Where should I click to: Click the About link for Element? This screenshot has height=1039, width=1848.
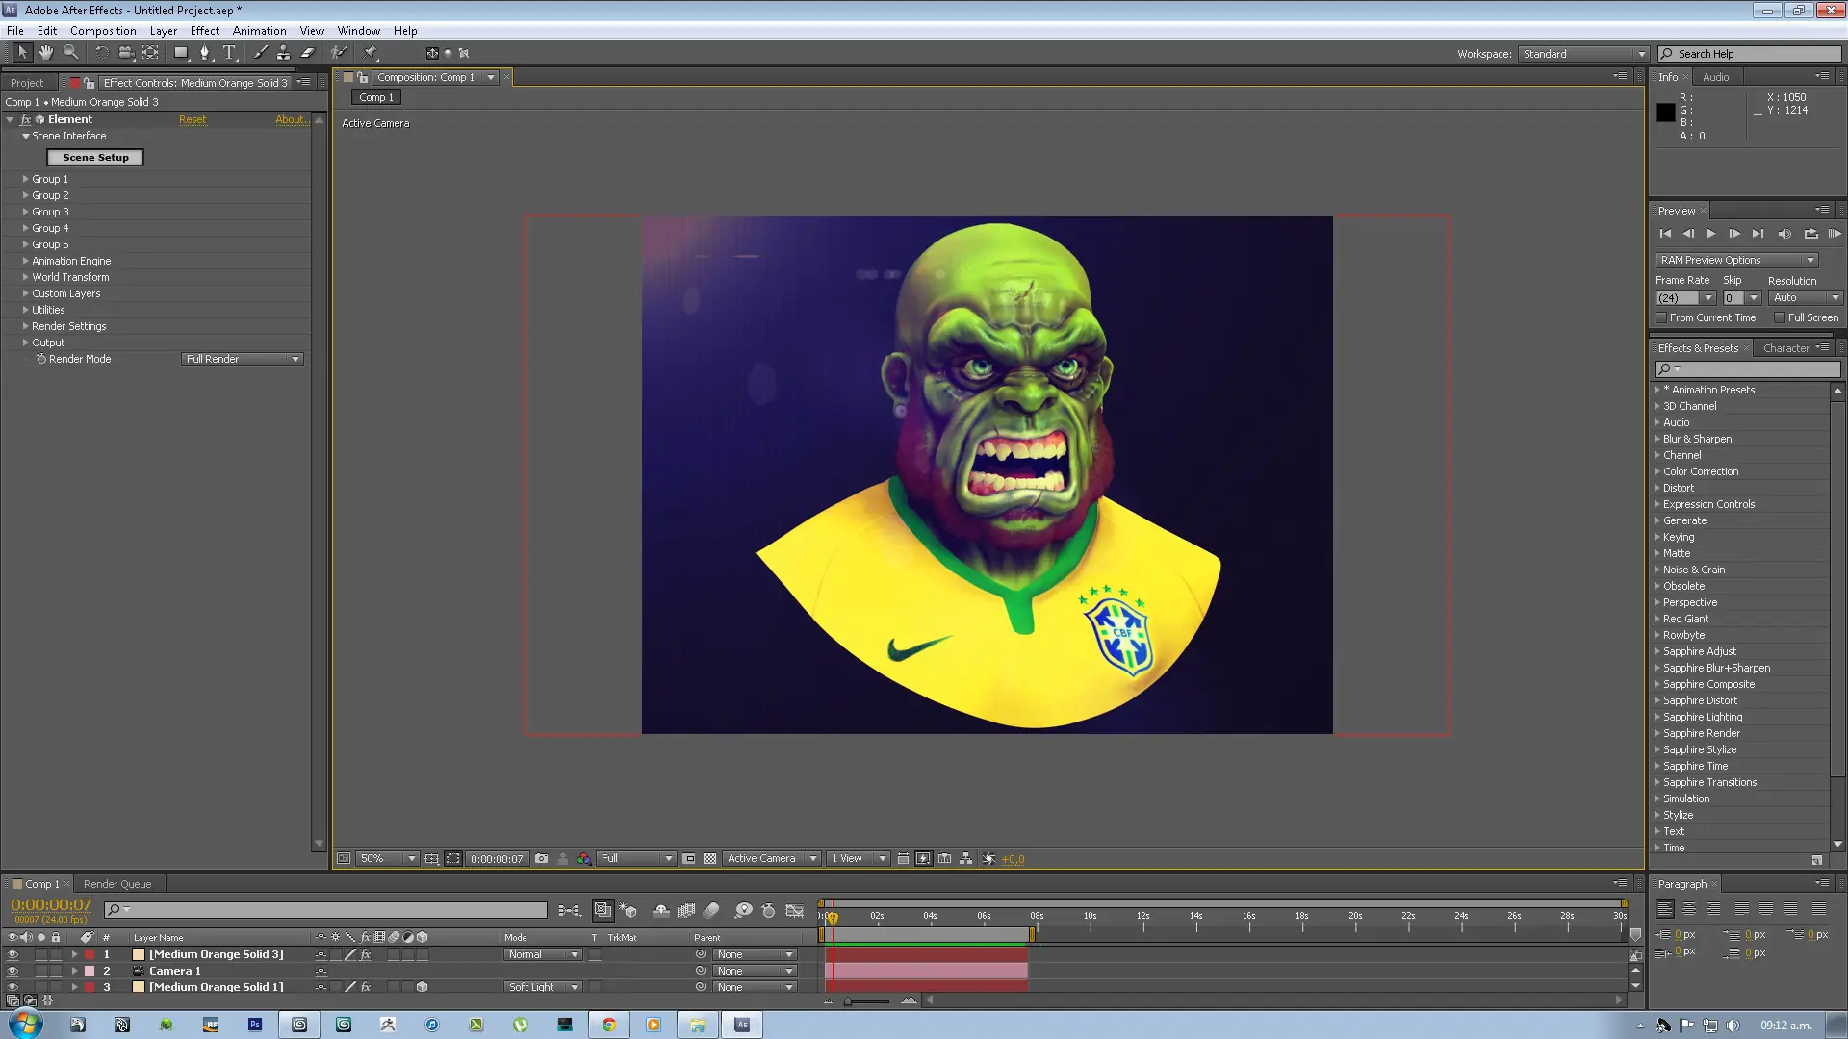[x=291, y=120]
